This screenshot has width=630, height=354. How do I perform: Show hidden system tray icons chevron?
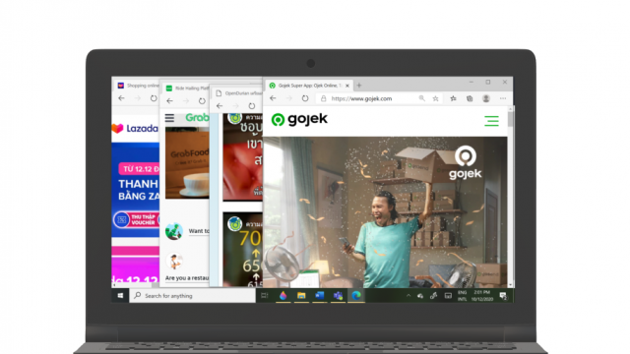(x=409, y=296)
